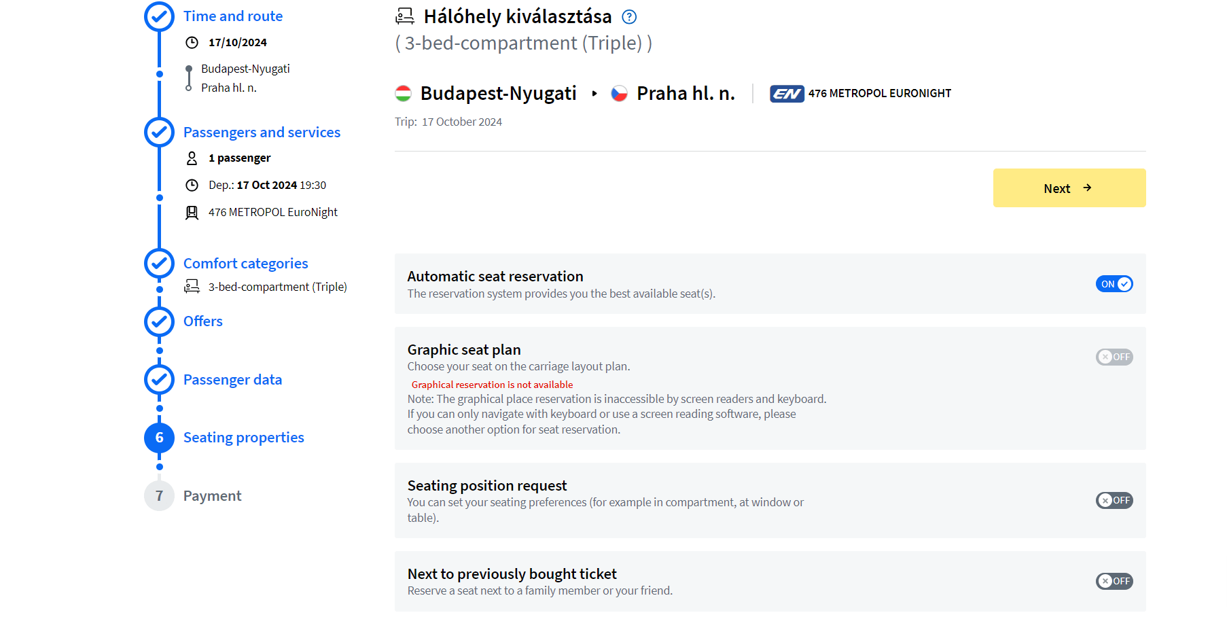The width and height of the screenshot is (1227, 617).
Task: Click the help question mark icon beside the heading
Action: tap(629, 17)
